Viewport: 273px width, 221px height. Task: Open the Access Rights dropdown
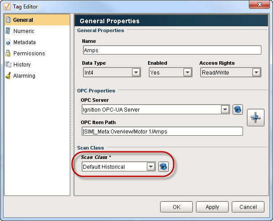pos(256,72)
